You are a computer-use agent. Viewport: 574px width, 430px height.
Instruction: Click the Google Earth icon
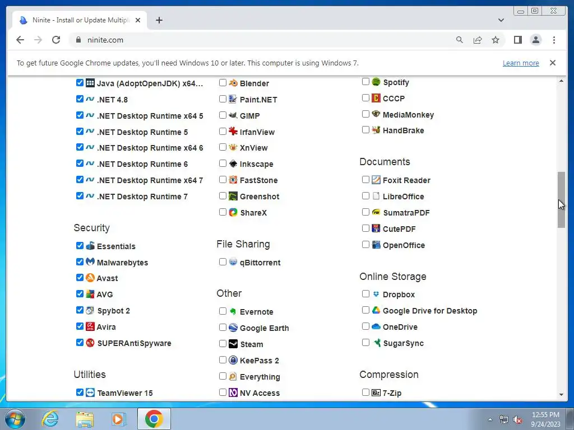click(233, 327)
